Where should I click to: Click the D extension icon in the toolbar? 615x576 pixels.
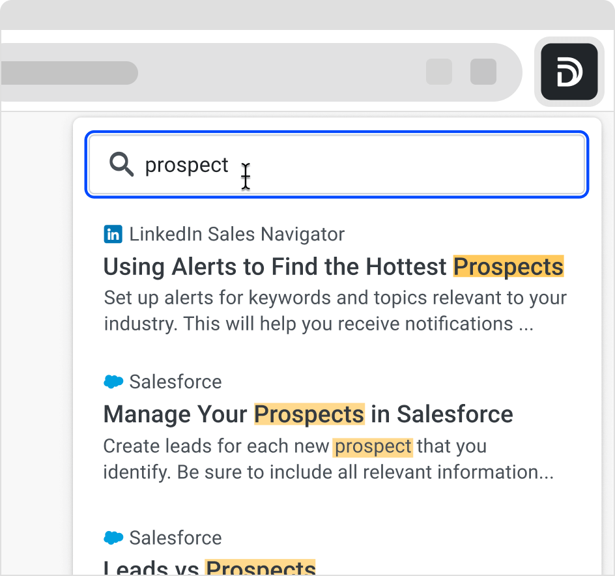tap(569, 72)
